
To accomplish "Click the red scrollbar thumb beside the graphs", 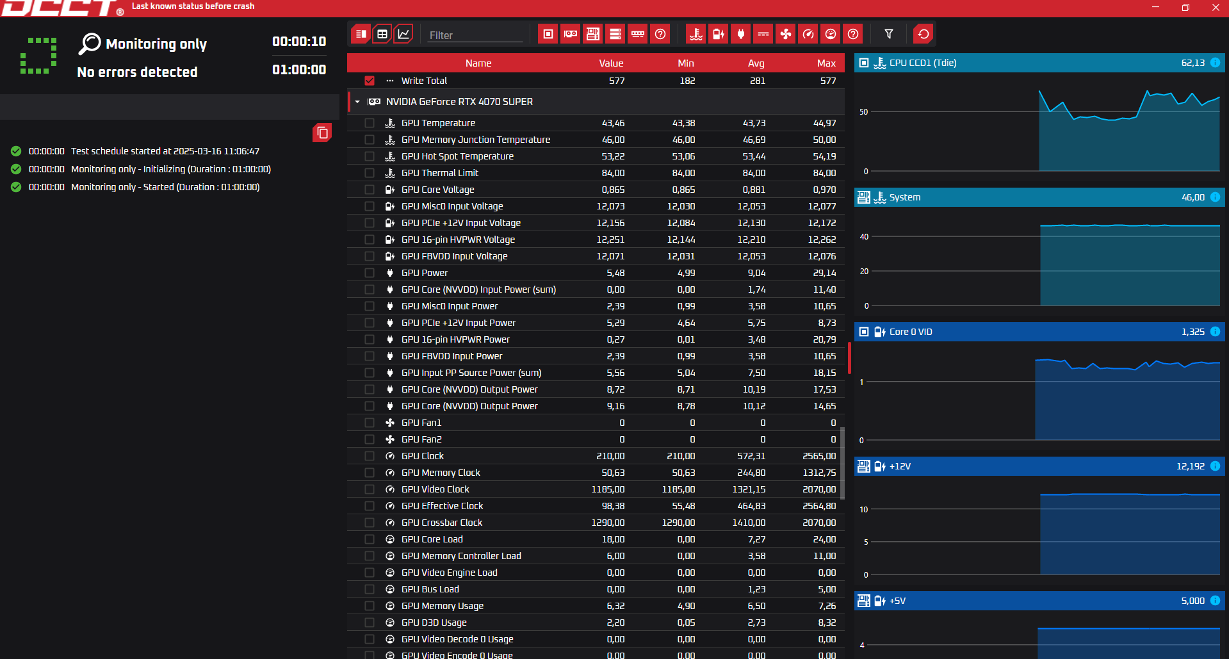I will pos(849,358).
